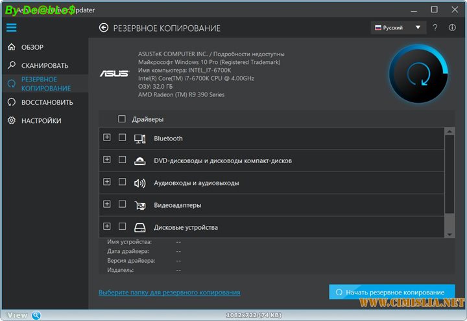Click Выберите папку для резервного копирования link
467x321 pixels.
pyautogui.click(x=169, y=293)
